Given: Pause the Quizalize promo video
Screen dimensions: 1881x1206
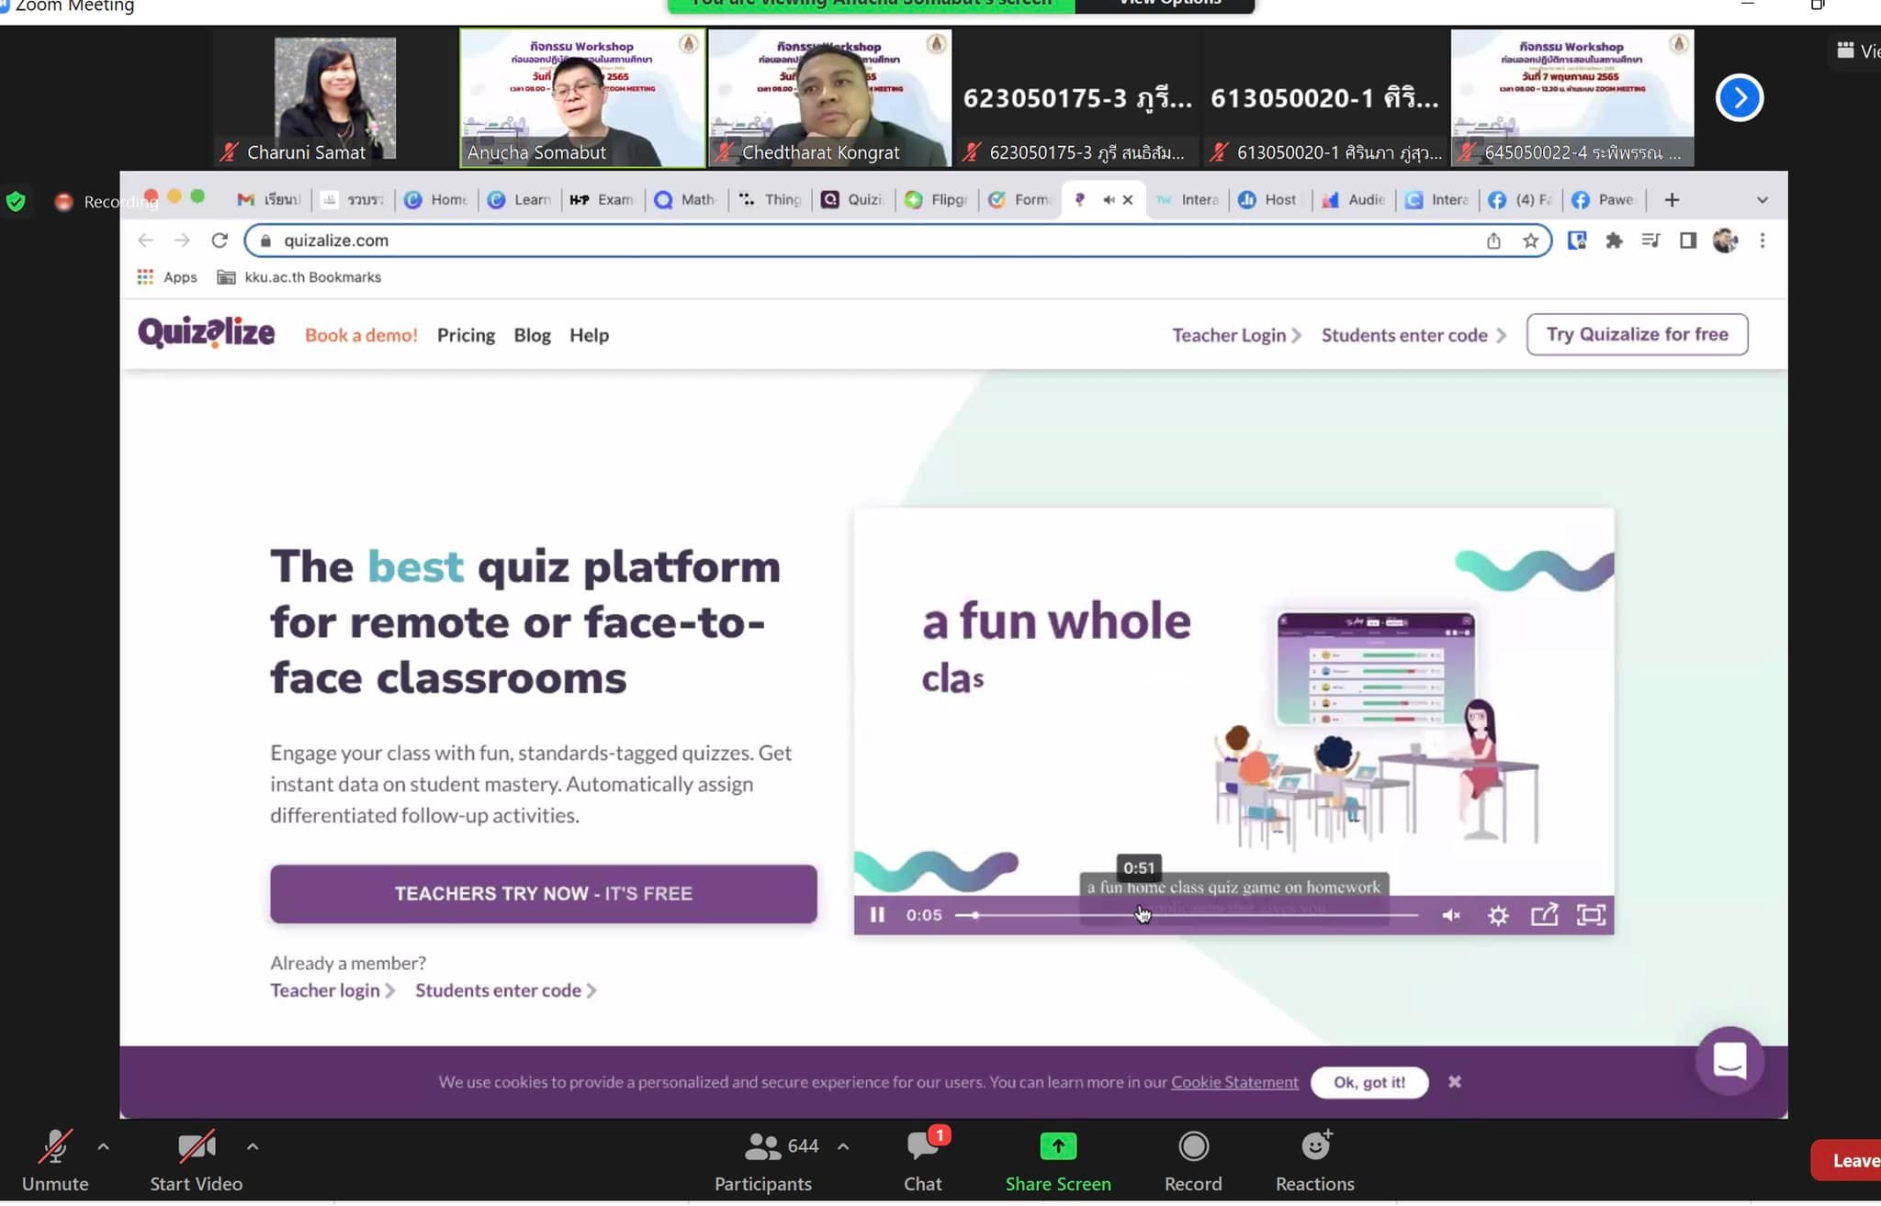Looking at the screenshot, I should point(877,915).
